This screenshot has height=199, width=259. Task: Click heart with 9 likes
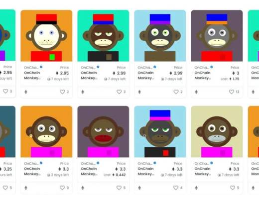(62, 188)
